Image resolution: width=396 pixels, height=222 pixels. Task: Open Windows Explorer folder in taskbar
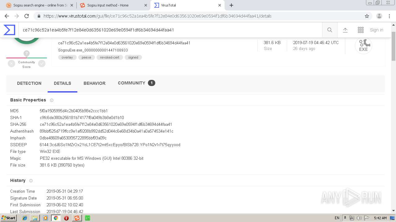tap(35, 218)
